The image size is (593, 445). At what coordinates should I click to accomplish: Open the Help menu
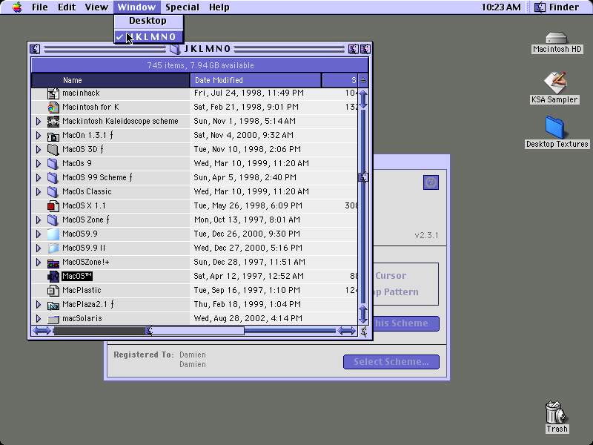click(x=219, y=7)
